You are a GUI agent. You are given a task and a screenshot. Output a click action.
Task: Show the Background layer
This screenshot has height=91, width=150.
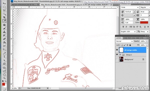pos(117,59)
